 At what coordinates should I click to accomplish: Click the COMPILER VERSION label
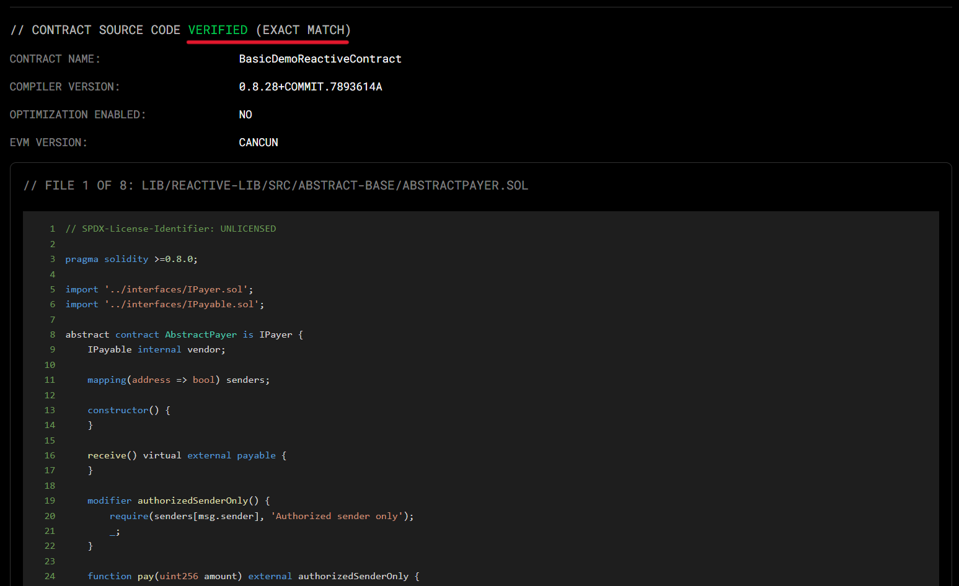64,87
